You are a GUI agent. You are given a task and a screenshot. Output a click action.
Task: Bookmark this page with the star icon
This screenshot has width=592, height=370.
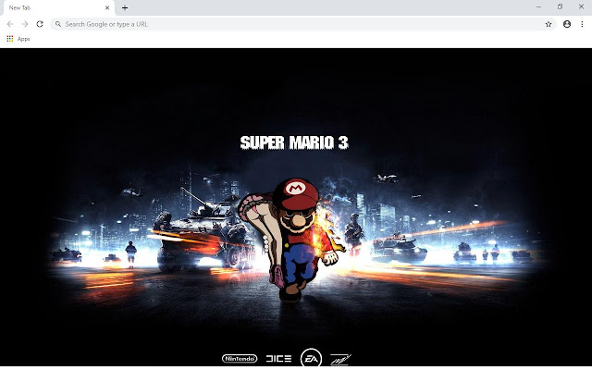[549, 24]
